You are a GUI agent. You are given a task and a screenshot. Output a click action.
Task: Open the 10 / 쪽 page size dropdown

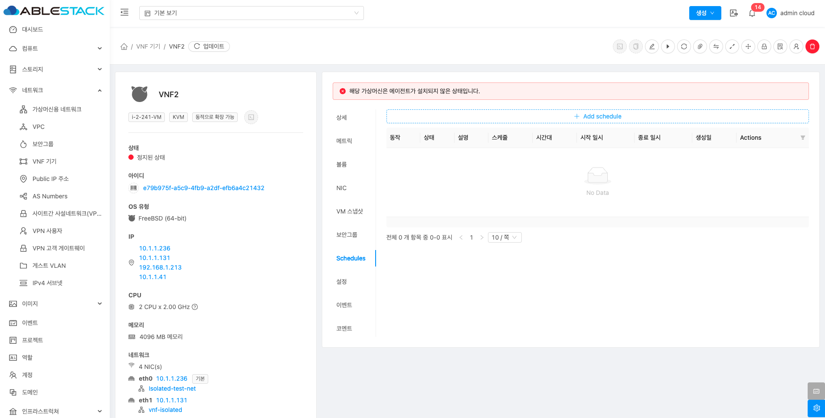click(504, 237)
